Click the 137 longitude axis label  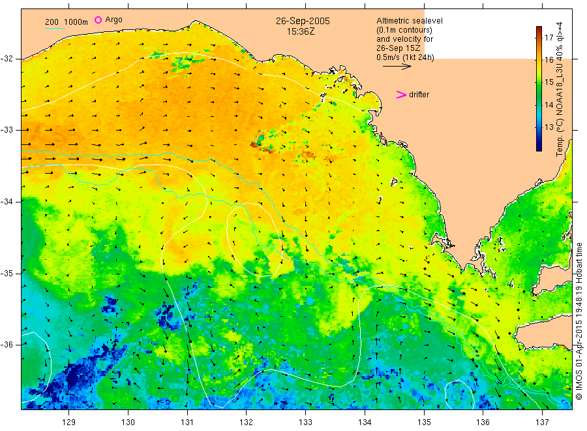tap(542, 423)
